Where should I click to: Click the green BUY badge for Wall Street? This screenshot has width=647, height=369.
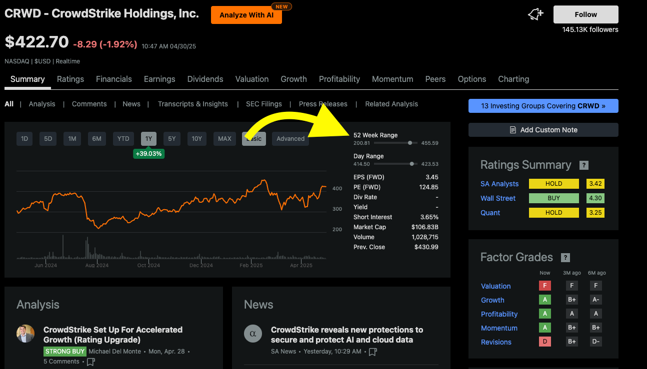tap(553, 198)
